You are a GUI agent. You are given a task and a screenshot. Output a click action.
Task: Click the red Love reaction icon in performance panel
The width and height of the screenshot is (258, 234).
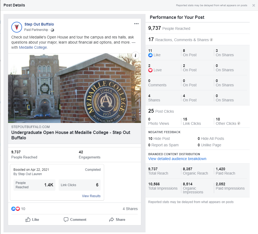(x=150, y=70)
